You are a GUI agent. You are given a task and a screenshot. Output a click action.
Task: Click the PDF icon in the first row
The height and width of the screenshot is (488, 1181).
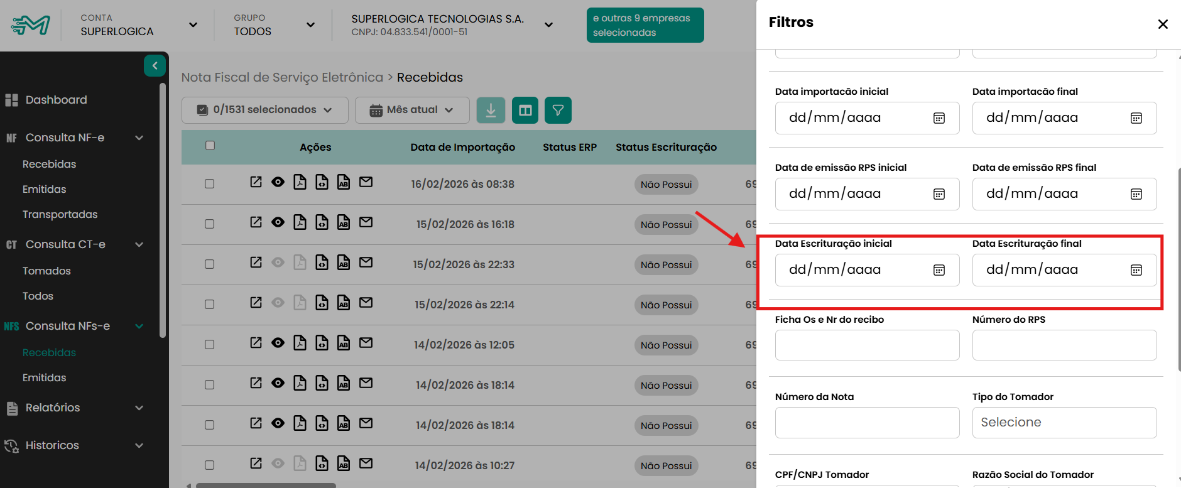coord(300,182)
